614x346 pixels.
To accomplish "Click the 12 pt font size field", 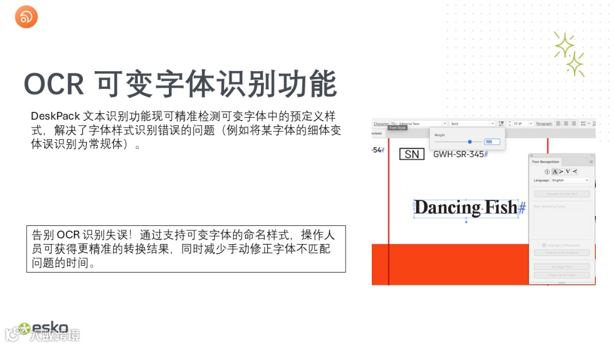I will coord(520,123).
